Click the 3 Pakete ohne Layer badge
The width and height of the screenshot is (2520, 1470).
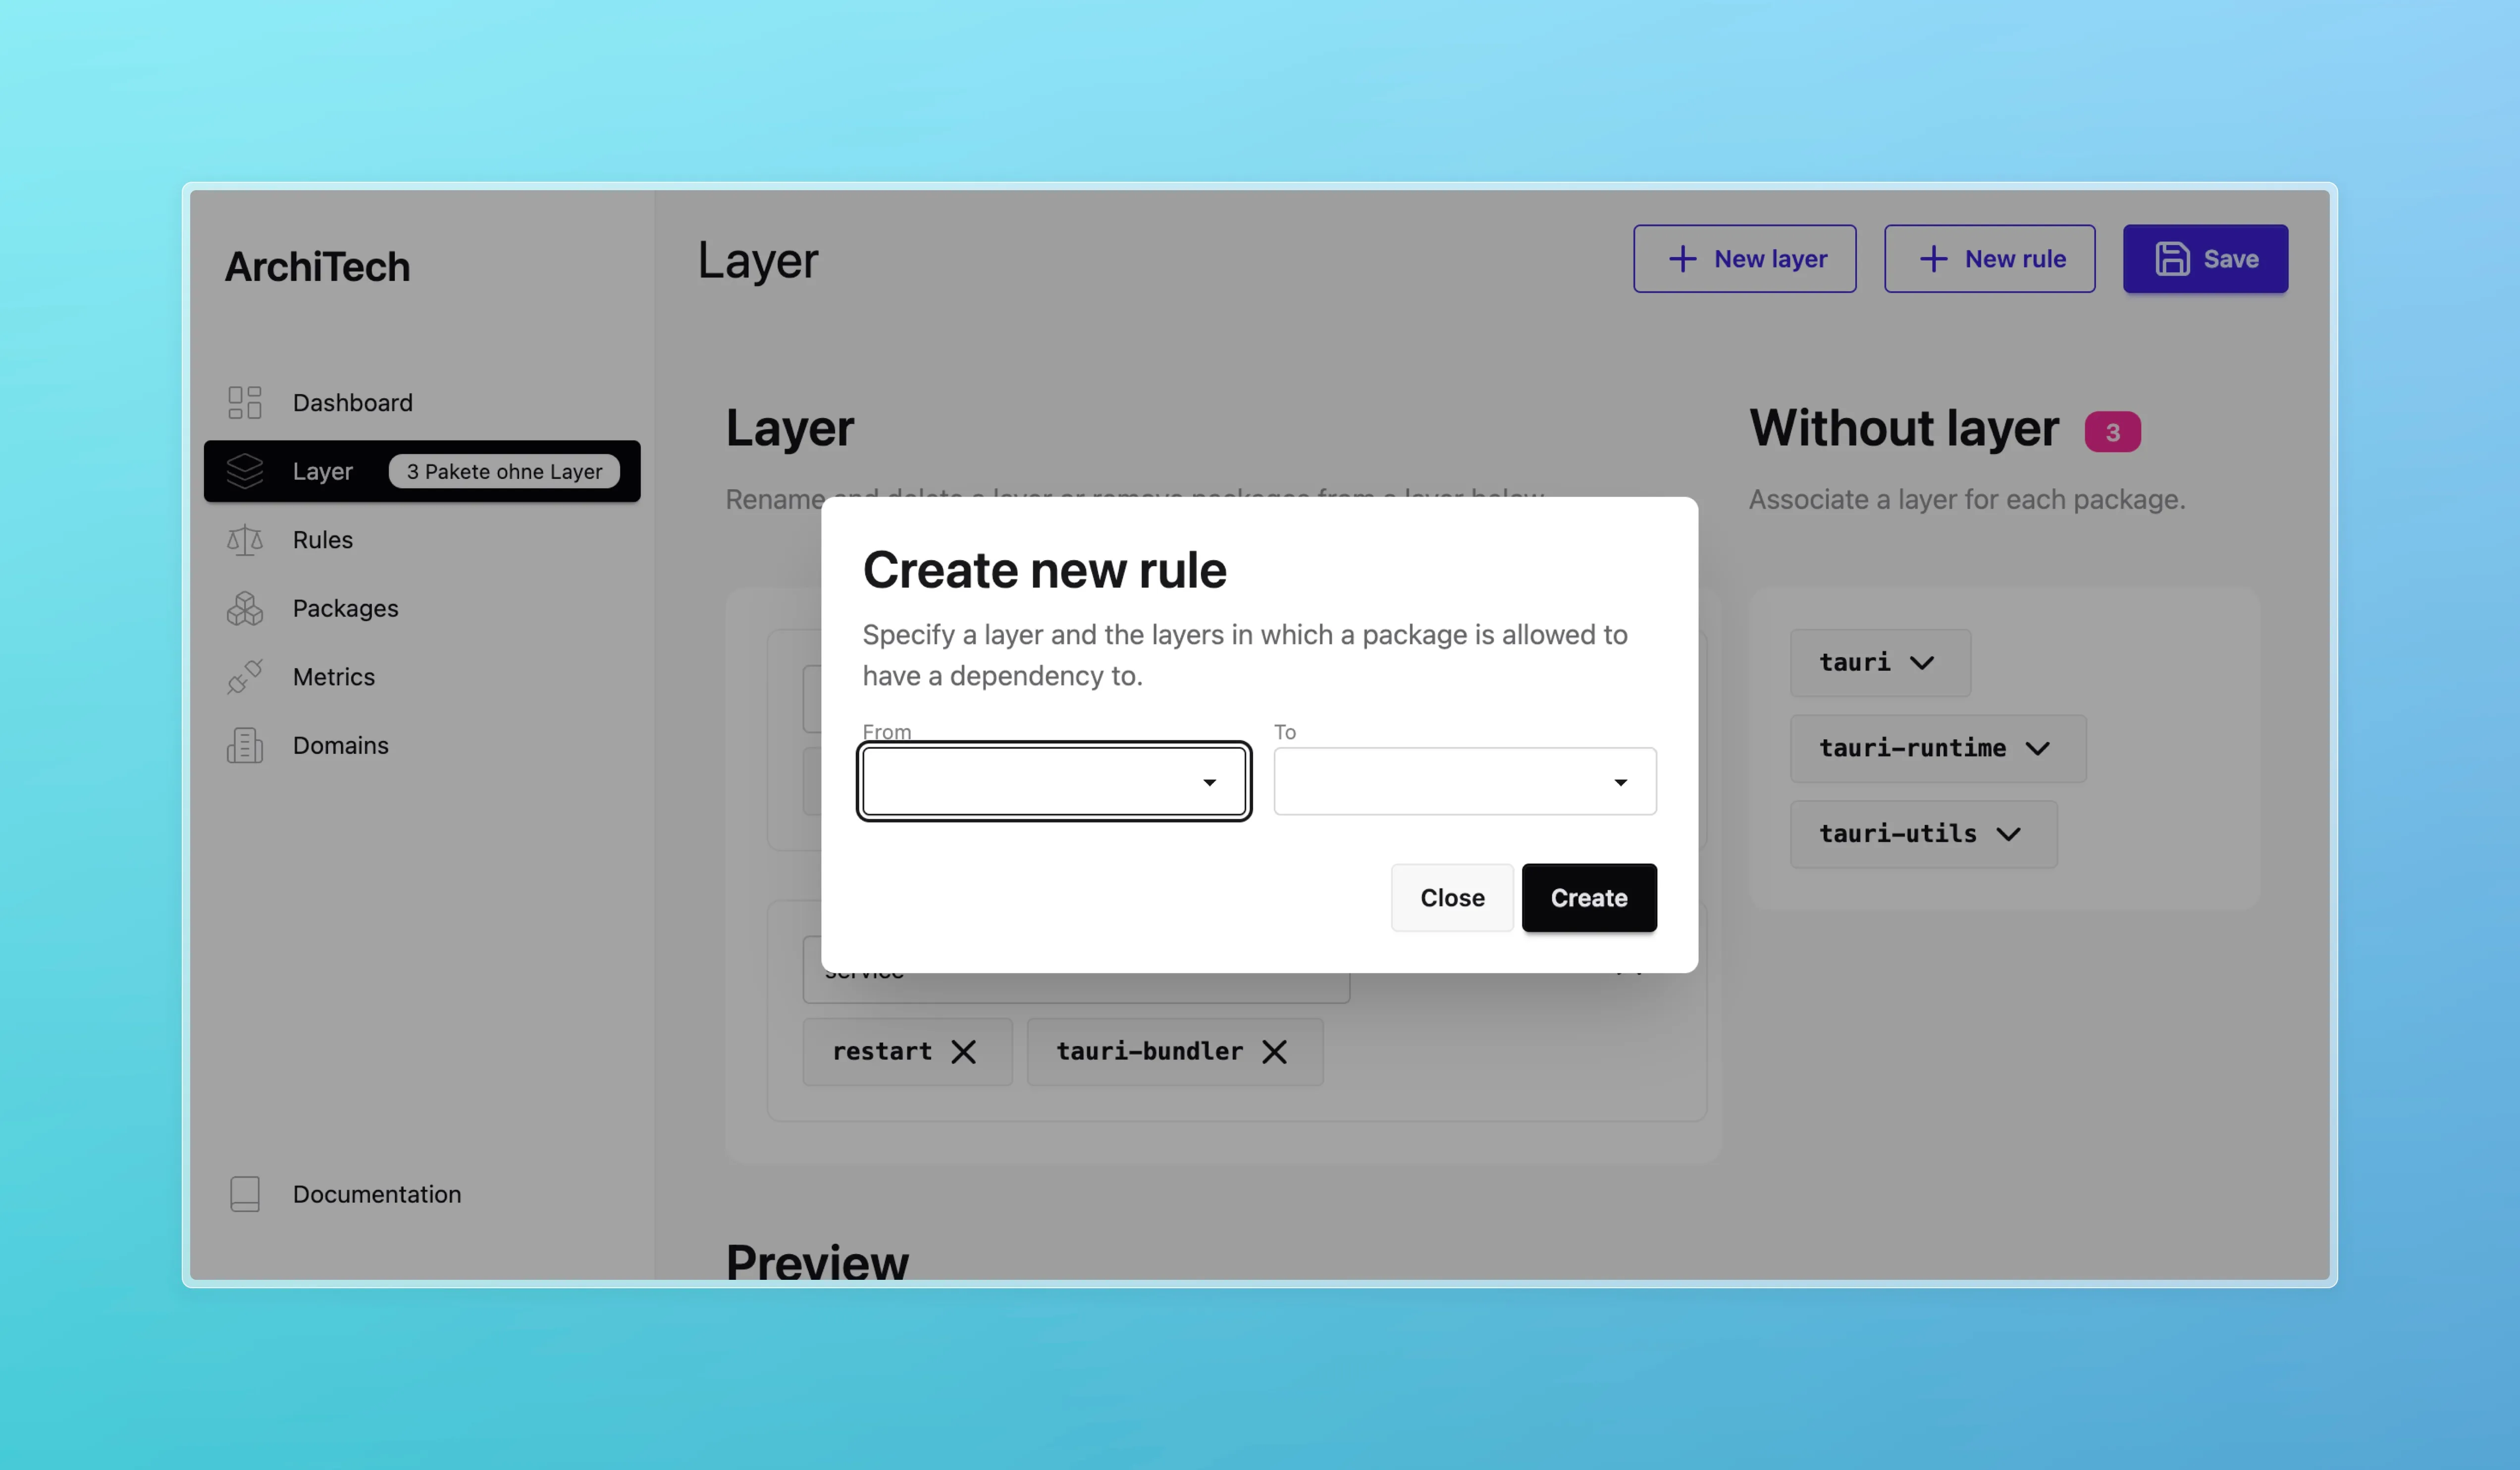pos(504,471)
